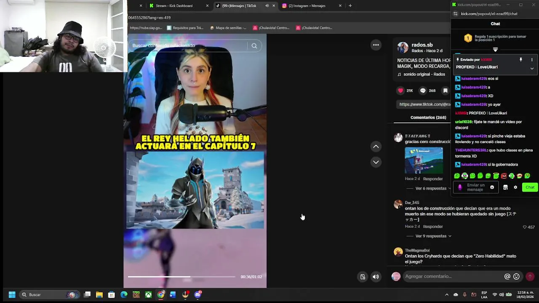Open the clock showing 12:16 a. m.
Viewport: 539px width, 303px height.
[526, 295]
